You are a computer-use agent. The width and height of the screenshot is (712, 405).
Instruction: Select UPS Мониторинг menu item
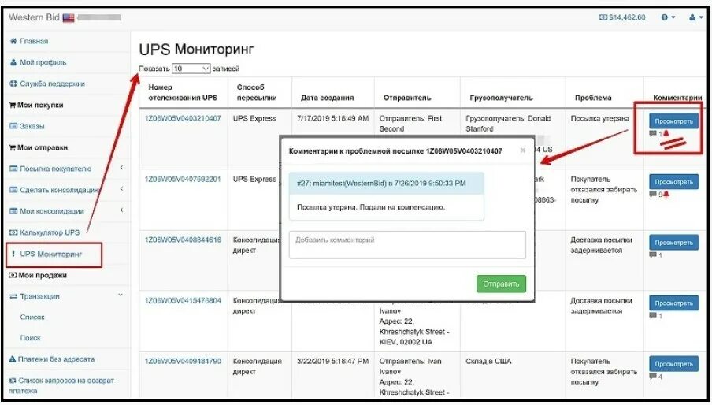50,254
